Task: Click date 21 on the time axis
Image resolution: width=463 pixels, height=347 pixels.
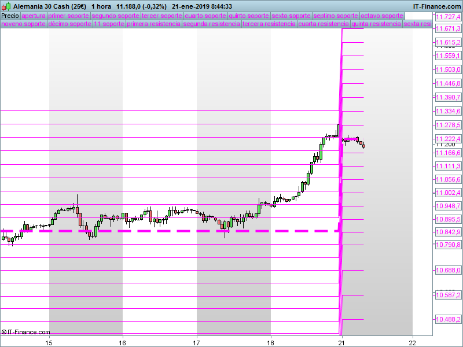Action: (x=341, y=342)
